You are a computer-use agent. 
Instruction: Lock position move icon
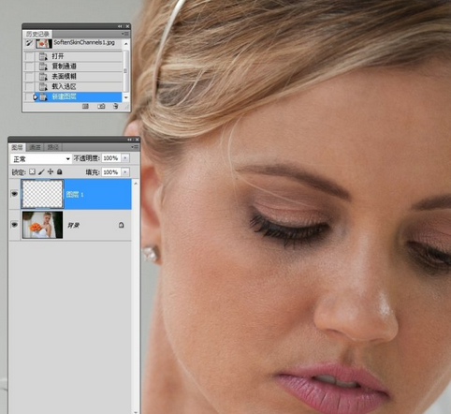[x=51, y=171]
